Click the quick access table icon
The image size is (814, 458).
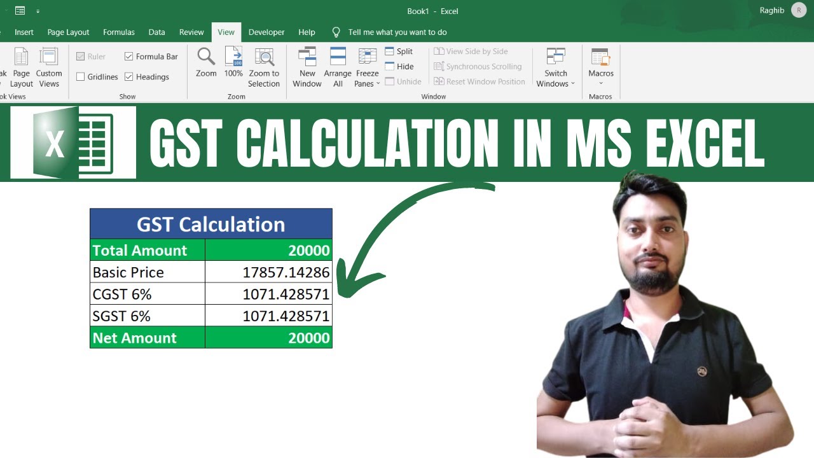20,11
